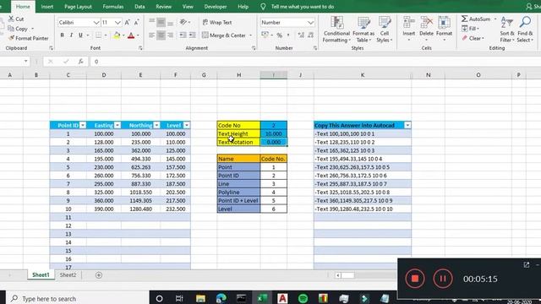The width and height of the screenshot is (541, 304).
Task: Click the Cut scissors icon
Action: [x=11, y=19]
